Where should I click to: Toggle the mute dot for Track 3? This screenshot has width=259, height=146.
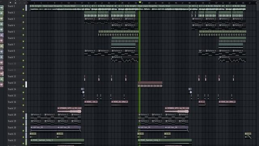(23, 22)
